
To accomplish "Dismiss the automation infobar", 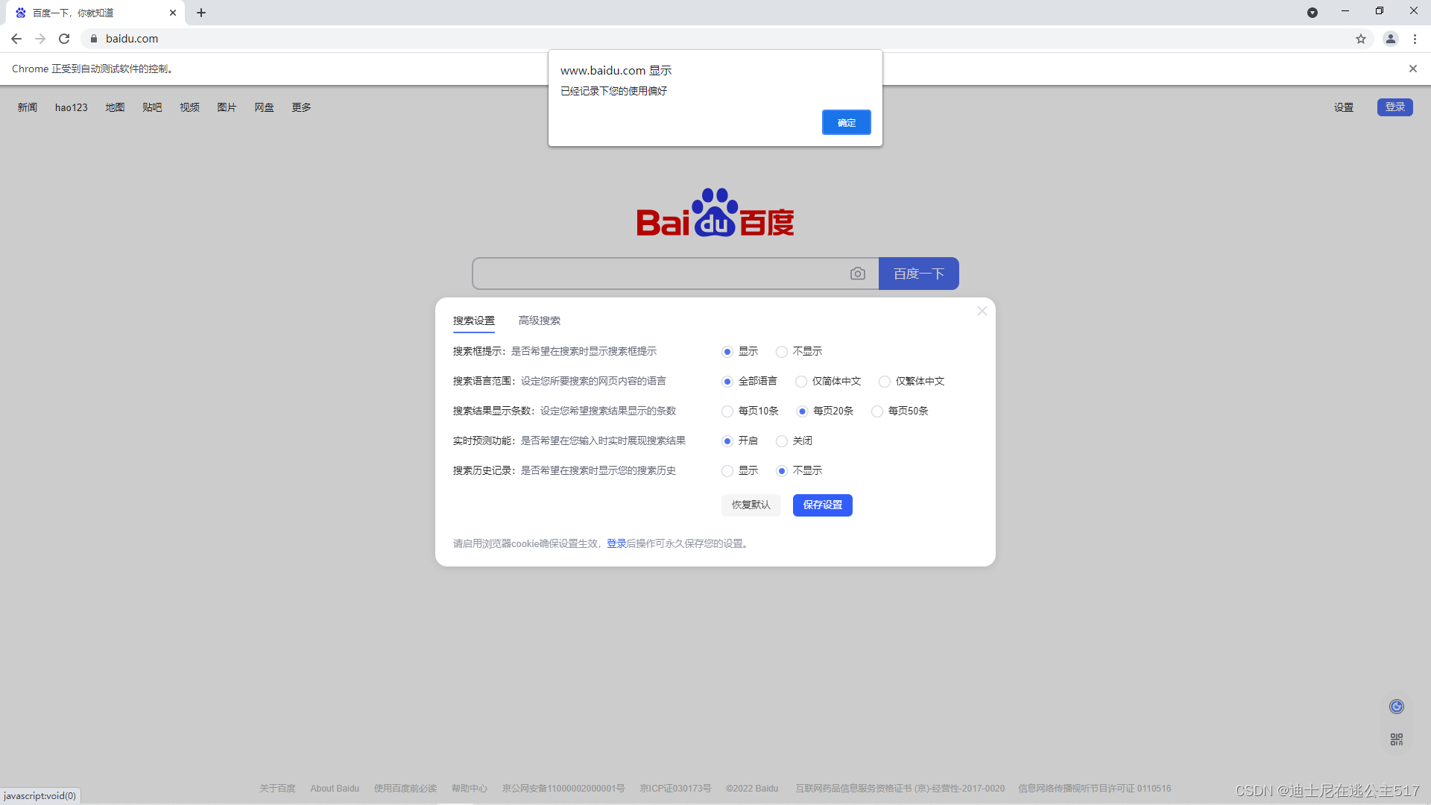I will coord(1412,69).
